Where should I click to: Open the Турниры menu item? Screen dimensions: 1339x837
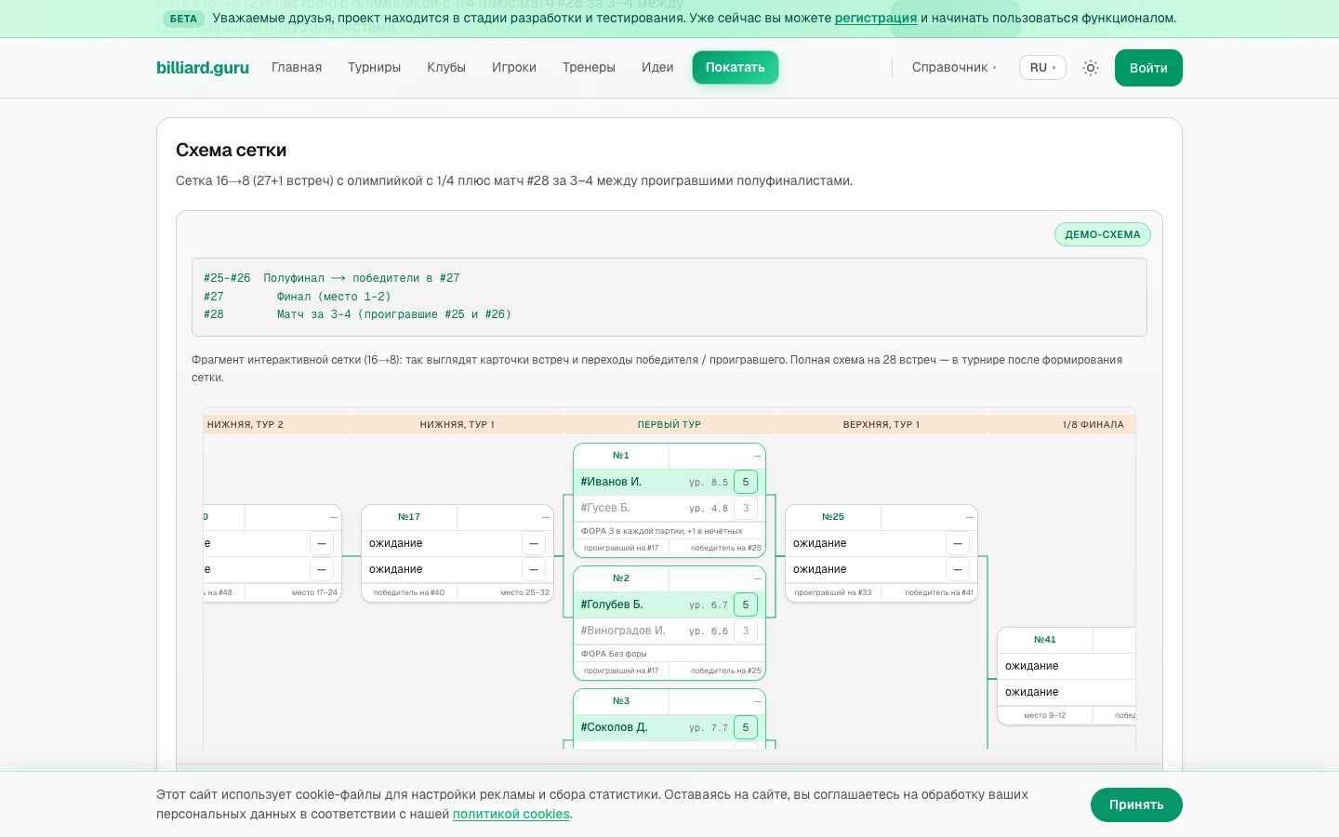click(x=374, y=67)
